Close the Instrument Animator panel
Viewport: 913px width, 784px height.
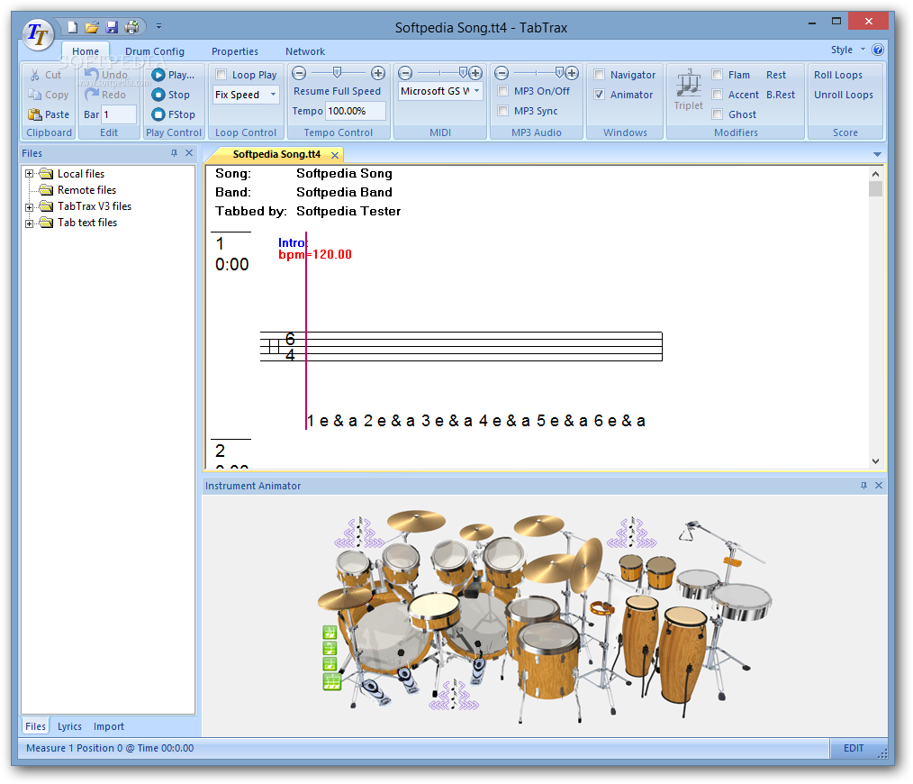click(879, 485)
